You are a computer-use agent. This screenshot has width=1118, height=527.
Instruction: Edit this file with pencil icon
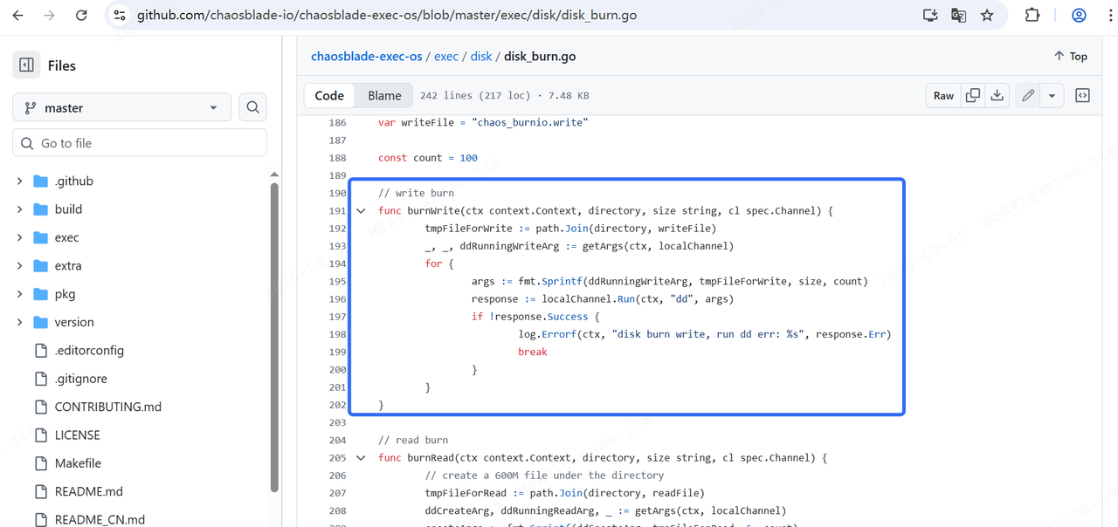coord(1028,95)
